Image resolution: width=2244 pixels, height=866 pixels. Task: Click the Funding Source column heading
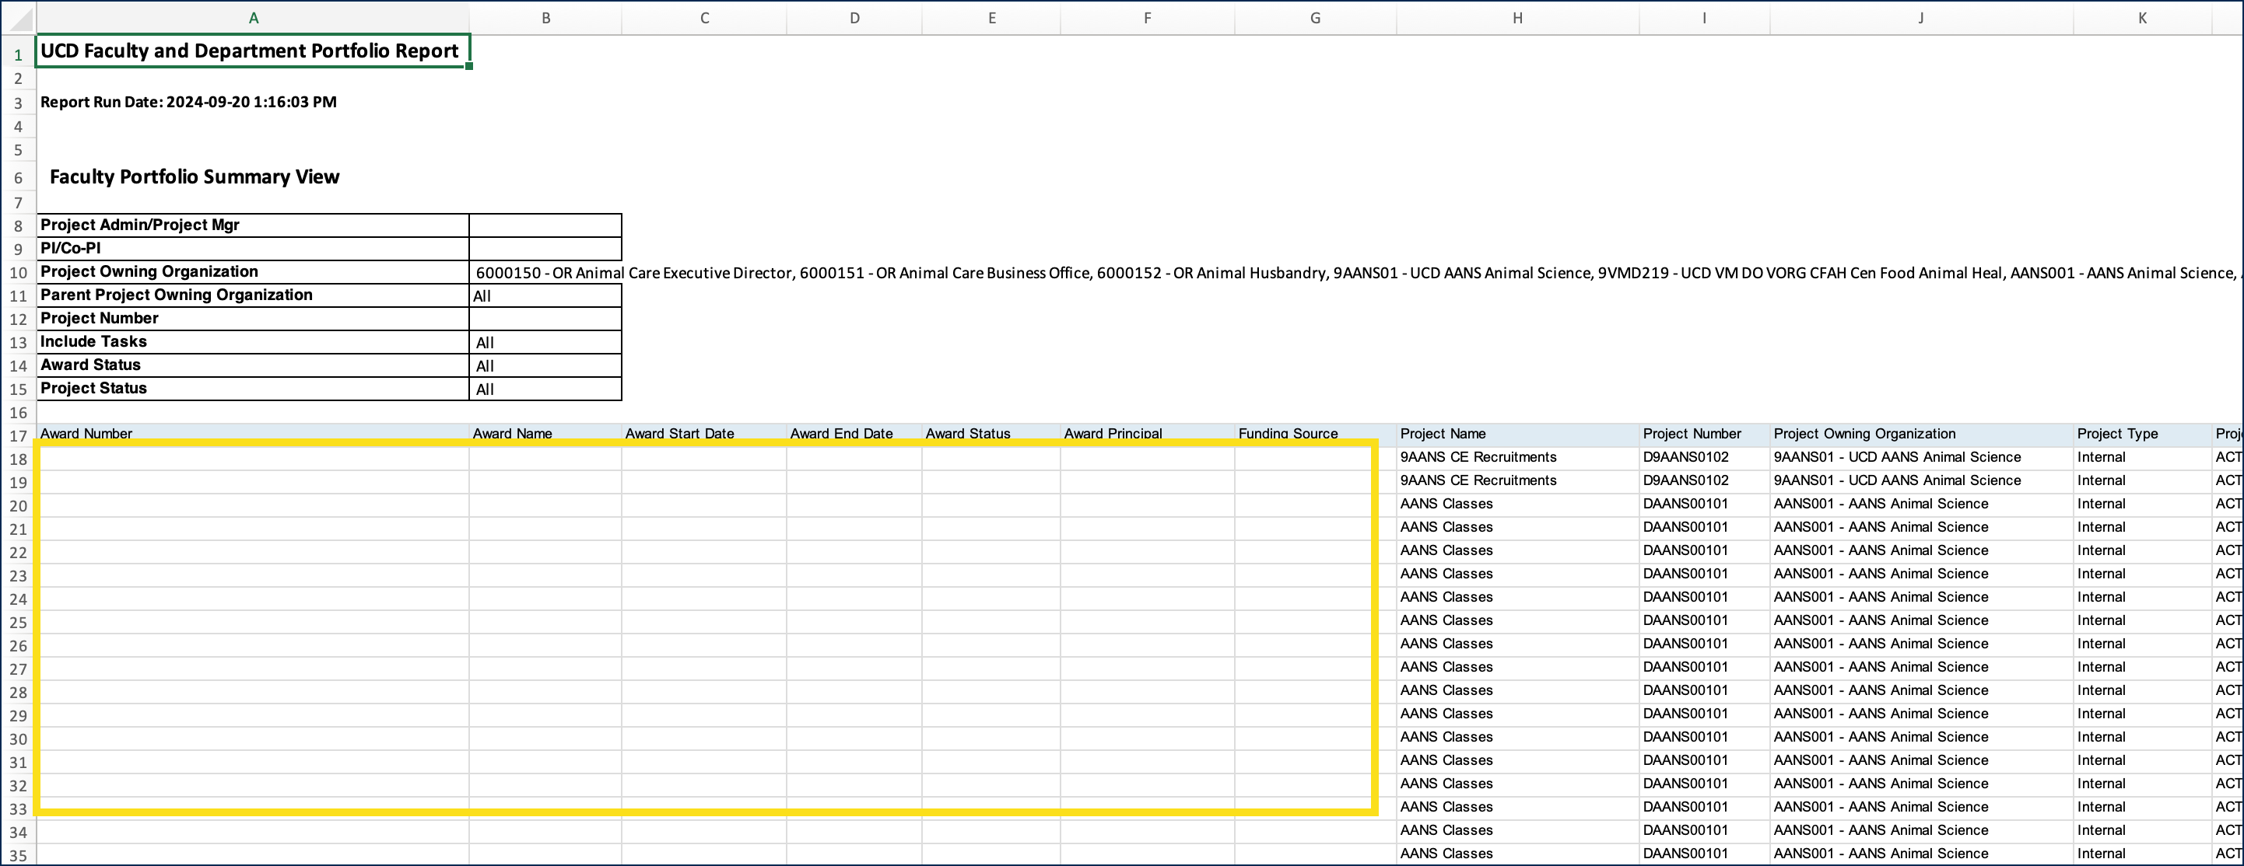[x=1288, y=434]
